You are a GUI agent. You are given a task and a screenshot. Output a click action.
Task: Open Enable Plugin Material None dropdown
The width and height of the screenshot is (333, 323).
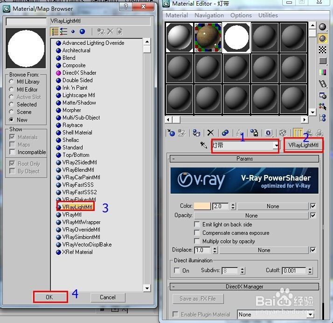tap(311, 314)
